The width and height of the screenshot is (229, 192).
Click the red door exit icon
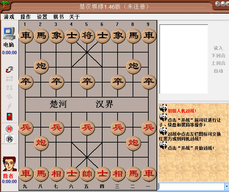(10, 117)
